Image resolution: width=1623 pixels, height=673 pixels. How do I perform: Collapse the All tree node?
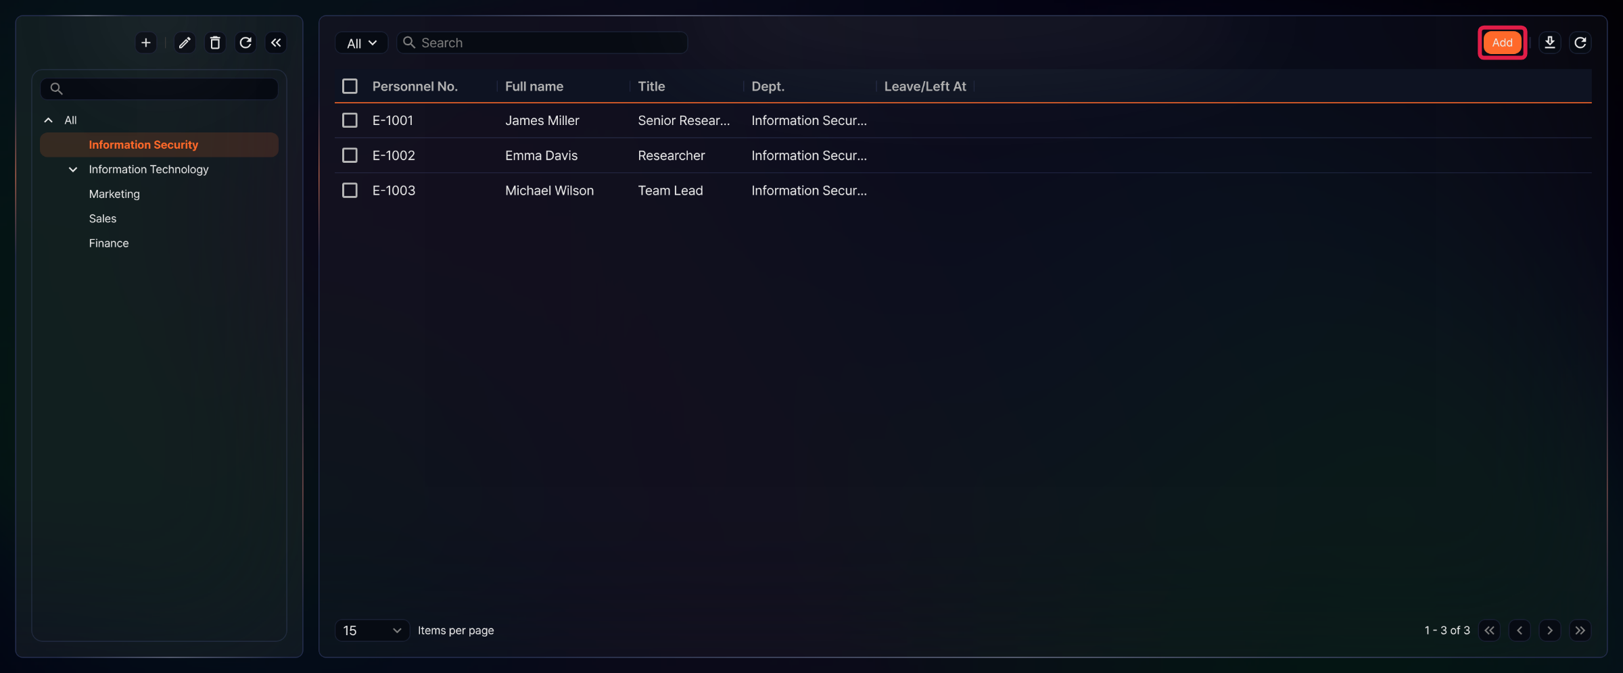coord(49,120)
